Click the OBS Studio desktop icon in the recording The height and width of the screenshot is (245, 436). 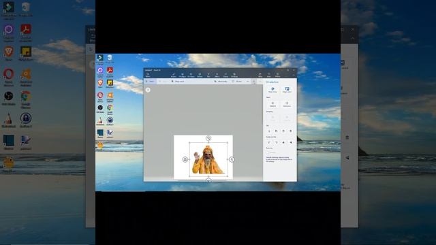point(100,108)
